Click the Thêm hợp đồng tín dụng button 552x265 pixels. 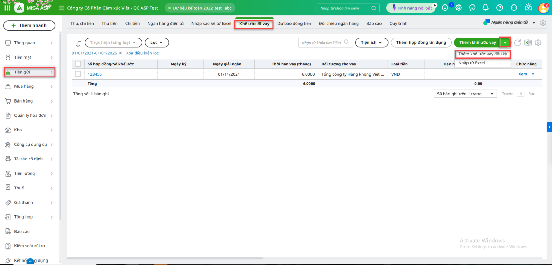click(421, 43)
